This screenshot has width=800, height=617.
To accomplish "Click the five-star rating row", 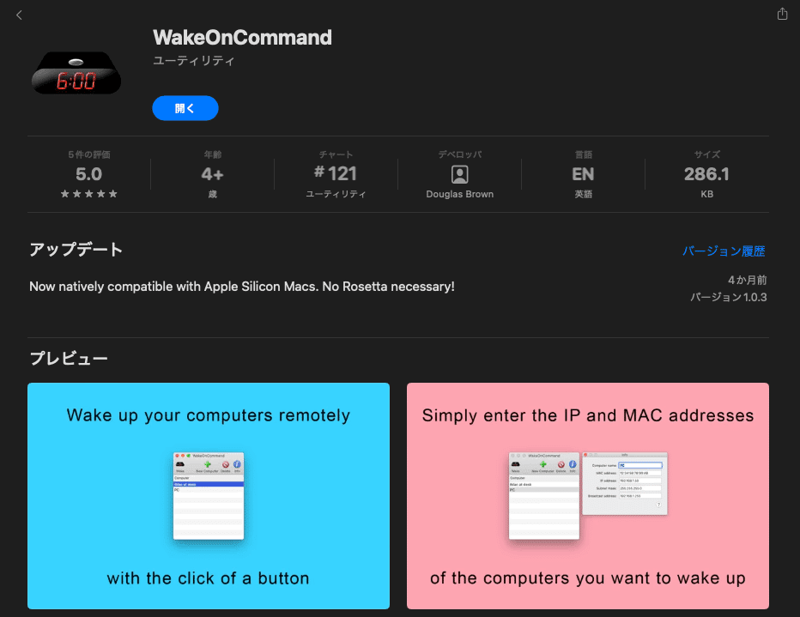I will point(88,194).
